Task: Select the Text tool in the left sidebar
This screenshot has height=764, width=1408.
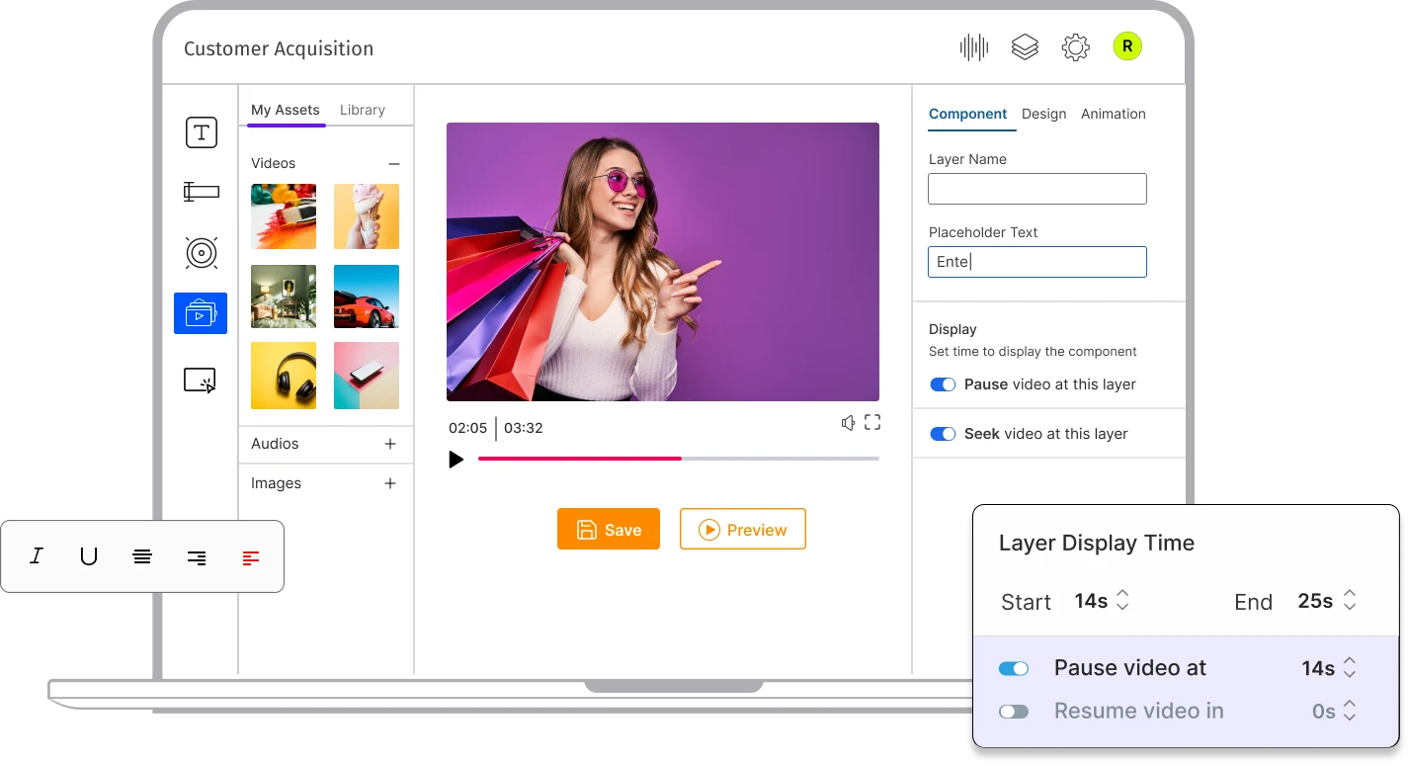Action: 201,131
